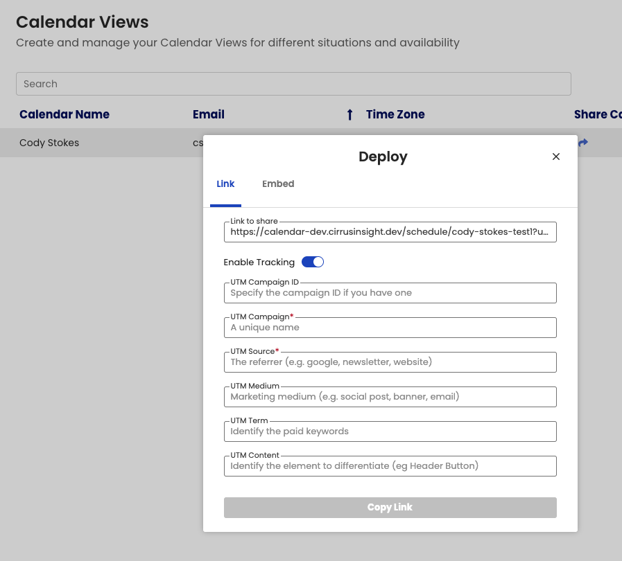
Task: Sort by Email column header
Action: click(x=209, y=114)
